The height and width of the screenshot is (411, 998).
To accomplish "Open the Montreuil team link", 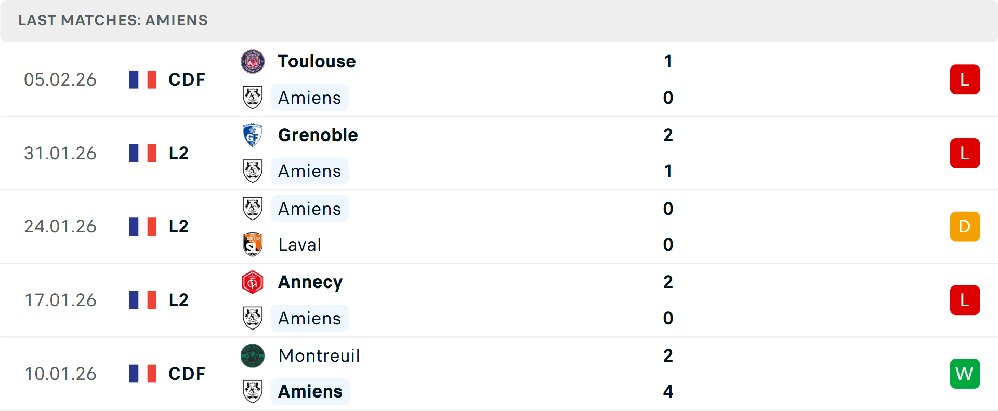I will 319,356.
